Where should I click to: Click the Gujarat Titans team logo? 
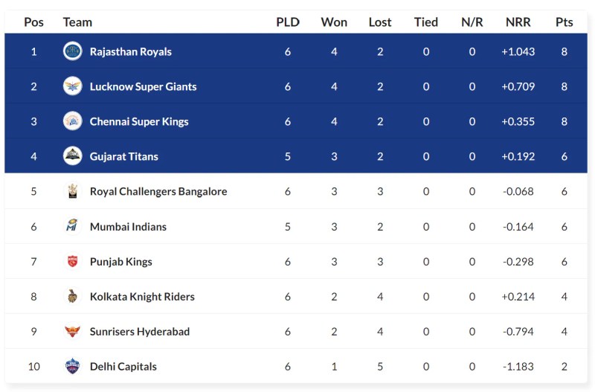[x=72, y=156]
